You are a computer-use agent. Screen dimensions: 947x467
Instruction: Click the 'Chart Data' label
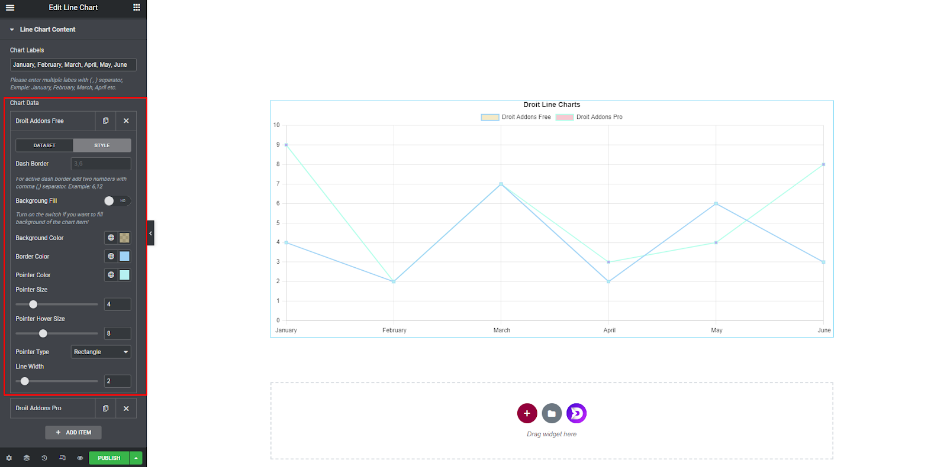(24, 103)
